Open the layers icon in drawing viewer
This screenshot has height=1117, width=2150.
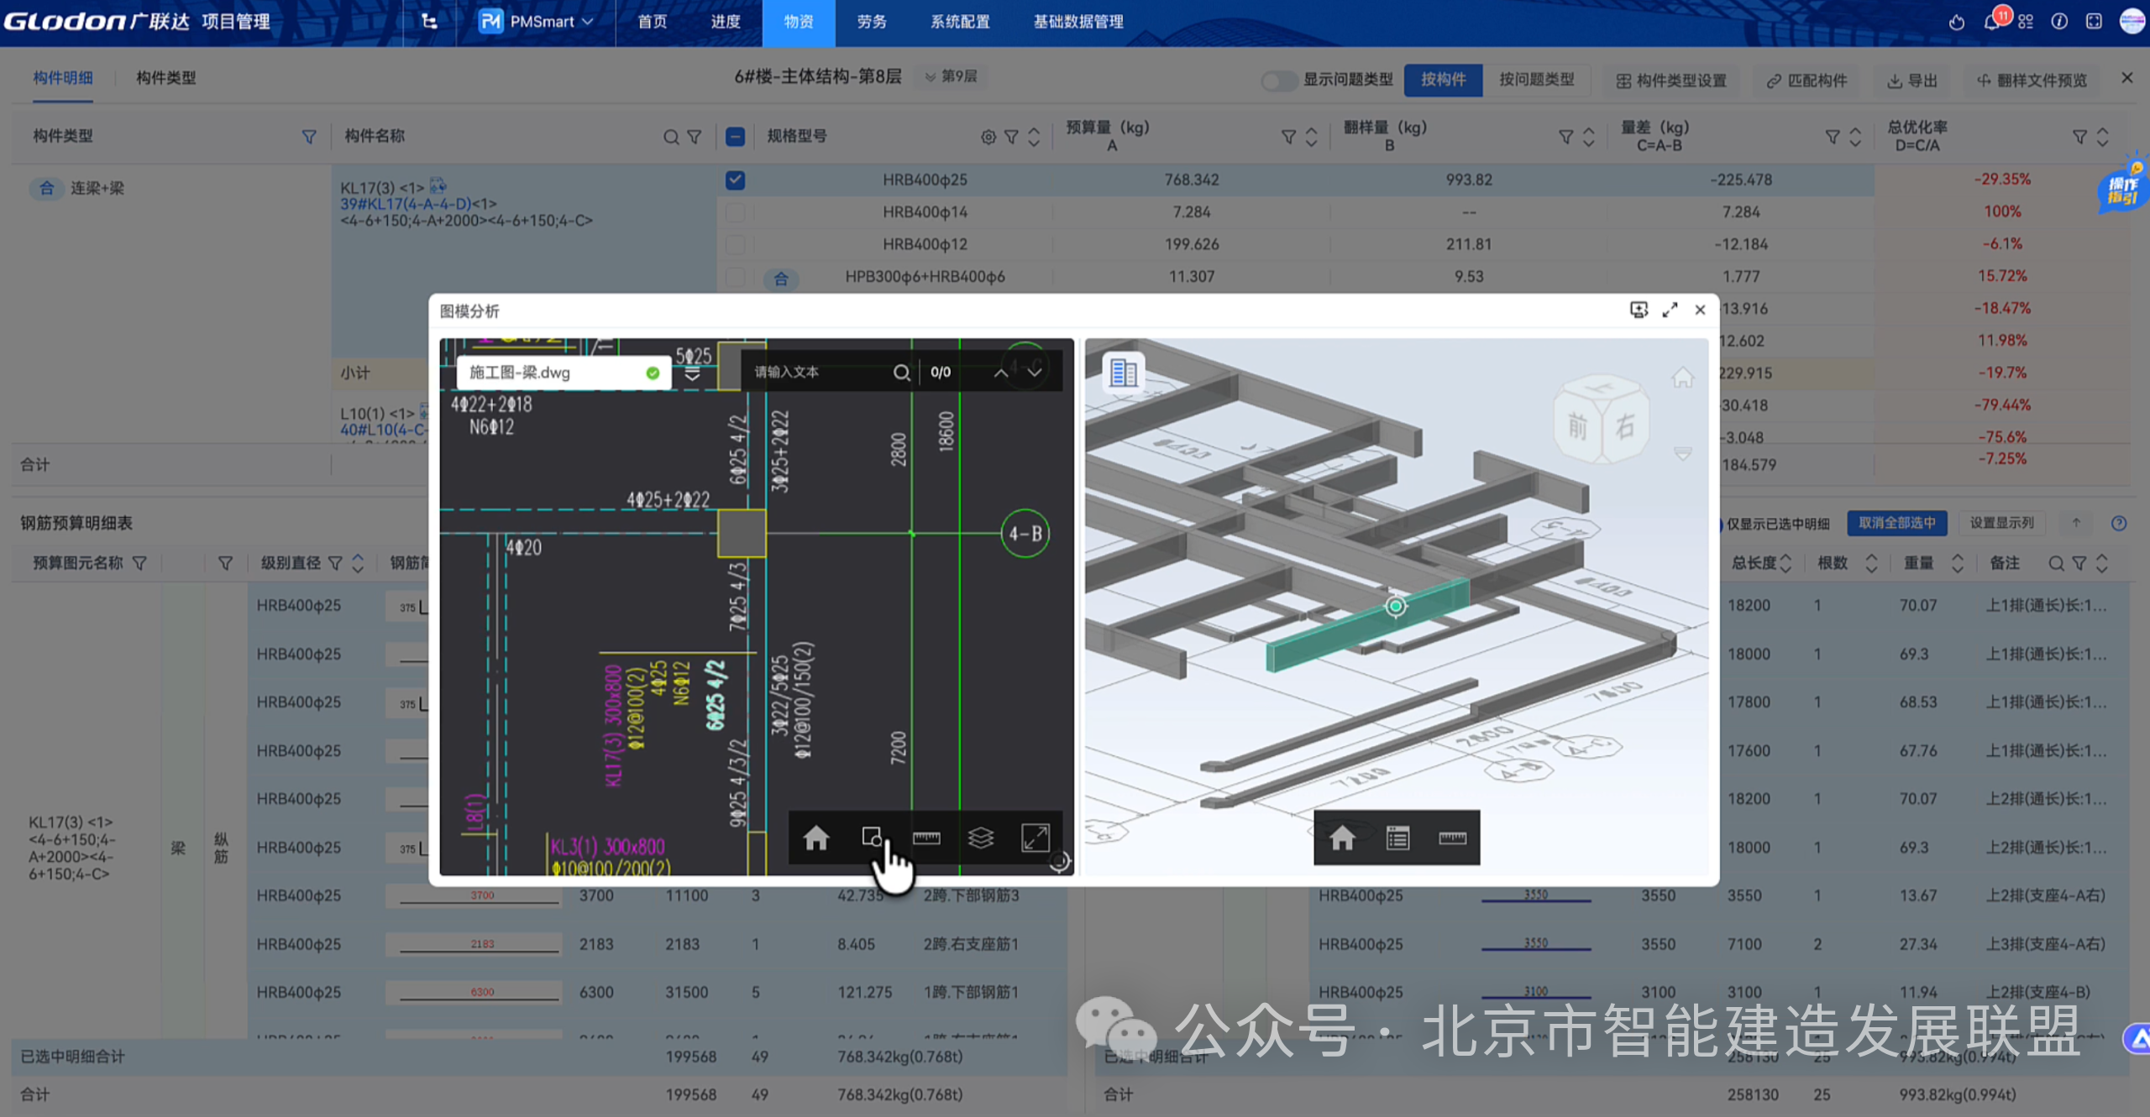(x=981, y=838)
